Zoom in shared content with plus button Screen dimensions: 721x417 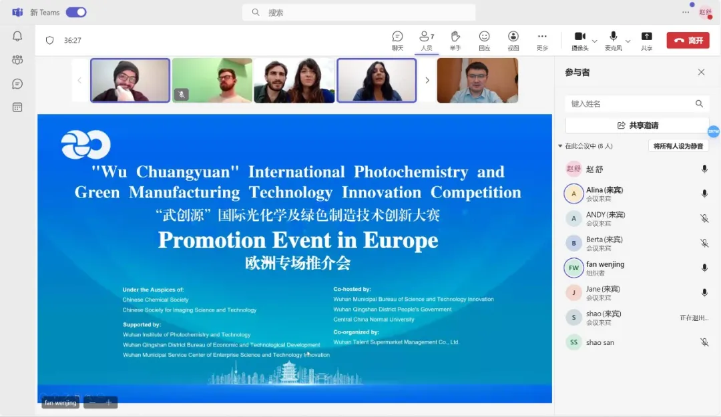point(109,403)
